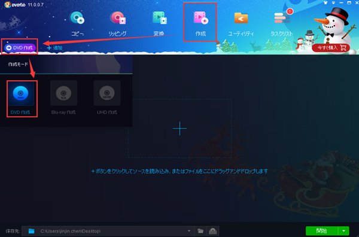Click the +追加 (Add) button
This screenshot has width=359, height=237.
[54, 48]
